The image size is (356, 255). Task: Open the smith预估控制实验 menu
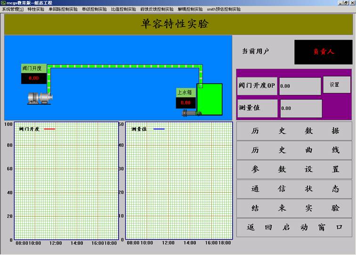point(224,9)
